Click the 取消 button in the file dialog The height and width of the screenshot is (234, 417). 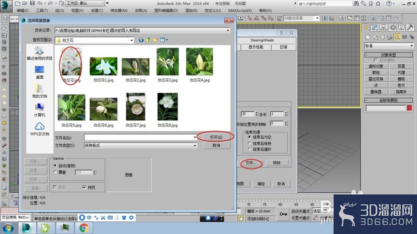pos(216,146)
